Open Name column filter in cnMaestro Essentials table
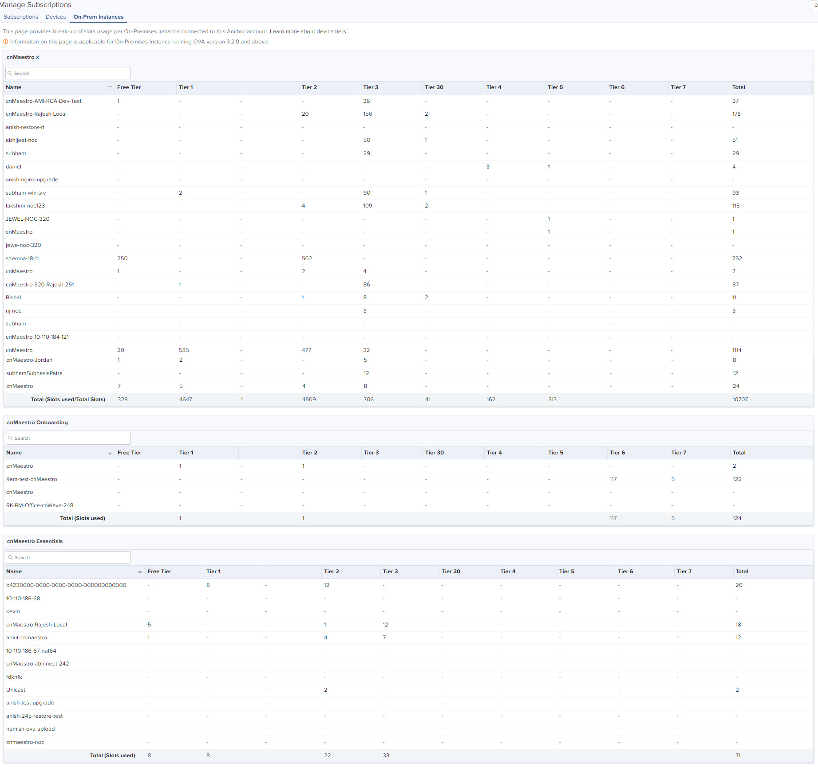The width and height of the screenshot is (818, 767). [x=140, y=572]
